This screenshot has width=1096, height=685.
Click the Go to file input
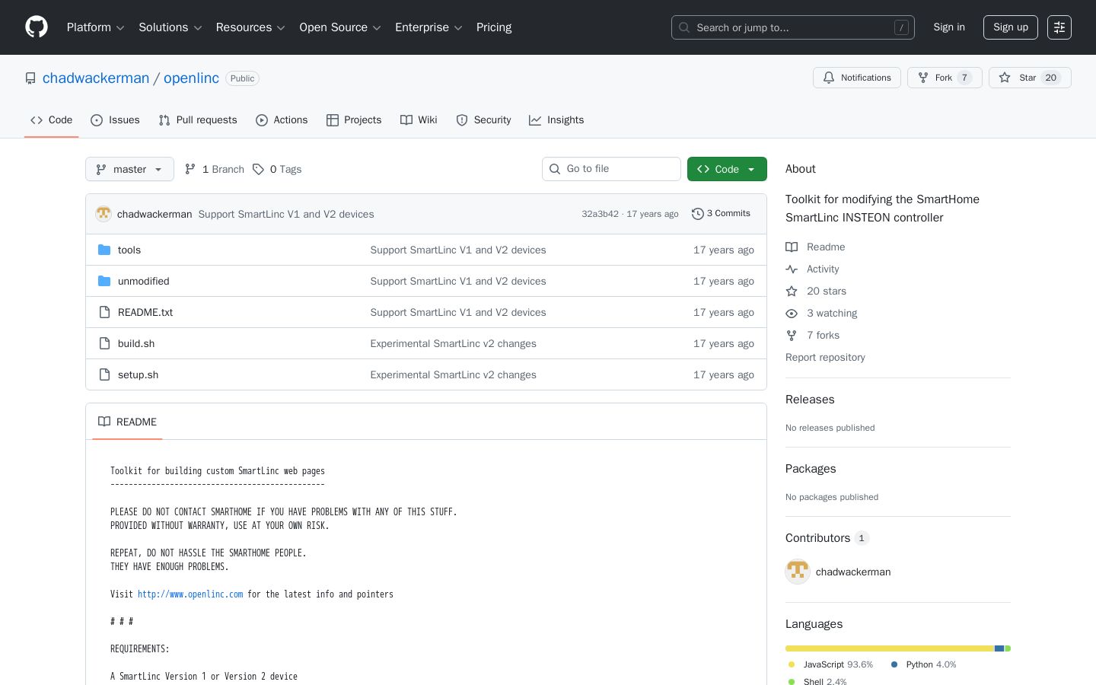[x=611, y=169]
